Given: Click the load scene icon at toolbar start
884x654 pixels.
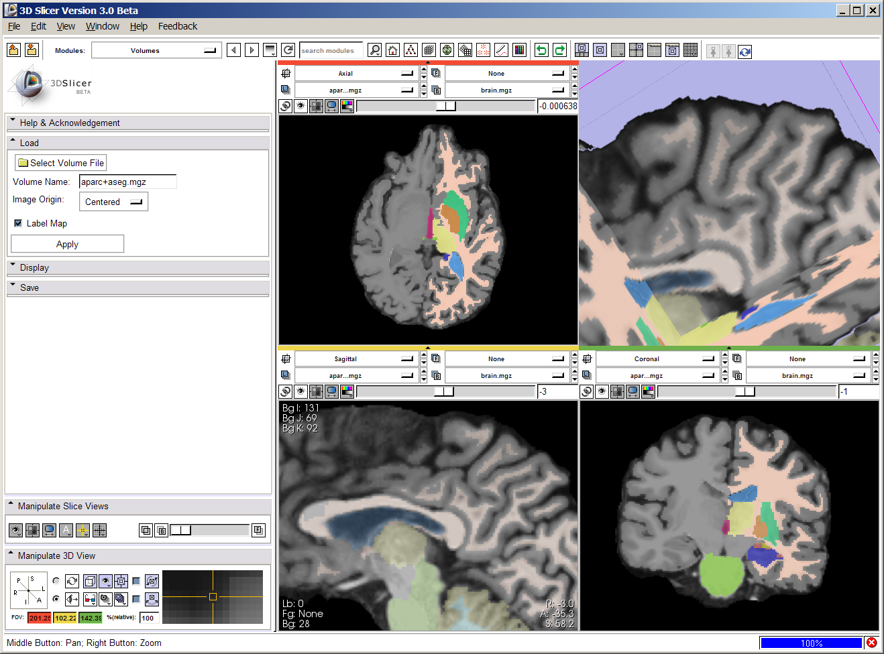Looking at the screenshot, I should coord(13,50).
